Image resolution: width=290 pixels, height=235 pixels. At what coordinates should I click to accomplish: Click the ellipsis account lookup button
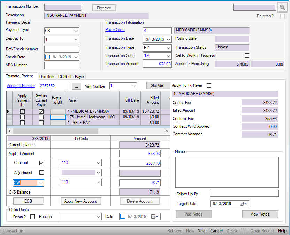(x=77, y=86)
